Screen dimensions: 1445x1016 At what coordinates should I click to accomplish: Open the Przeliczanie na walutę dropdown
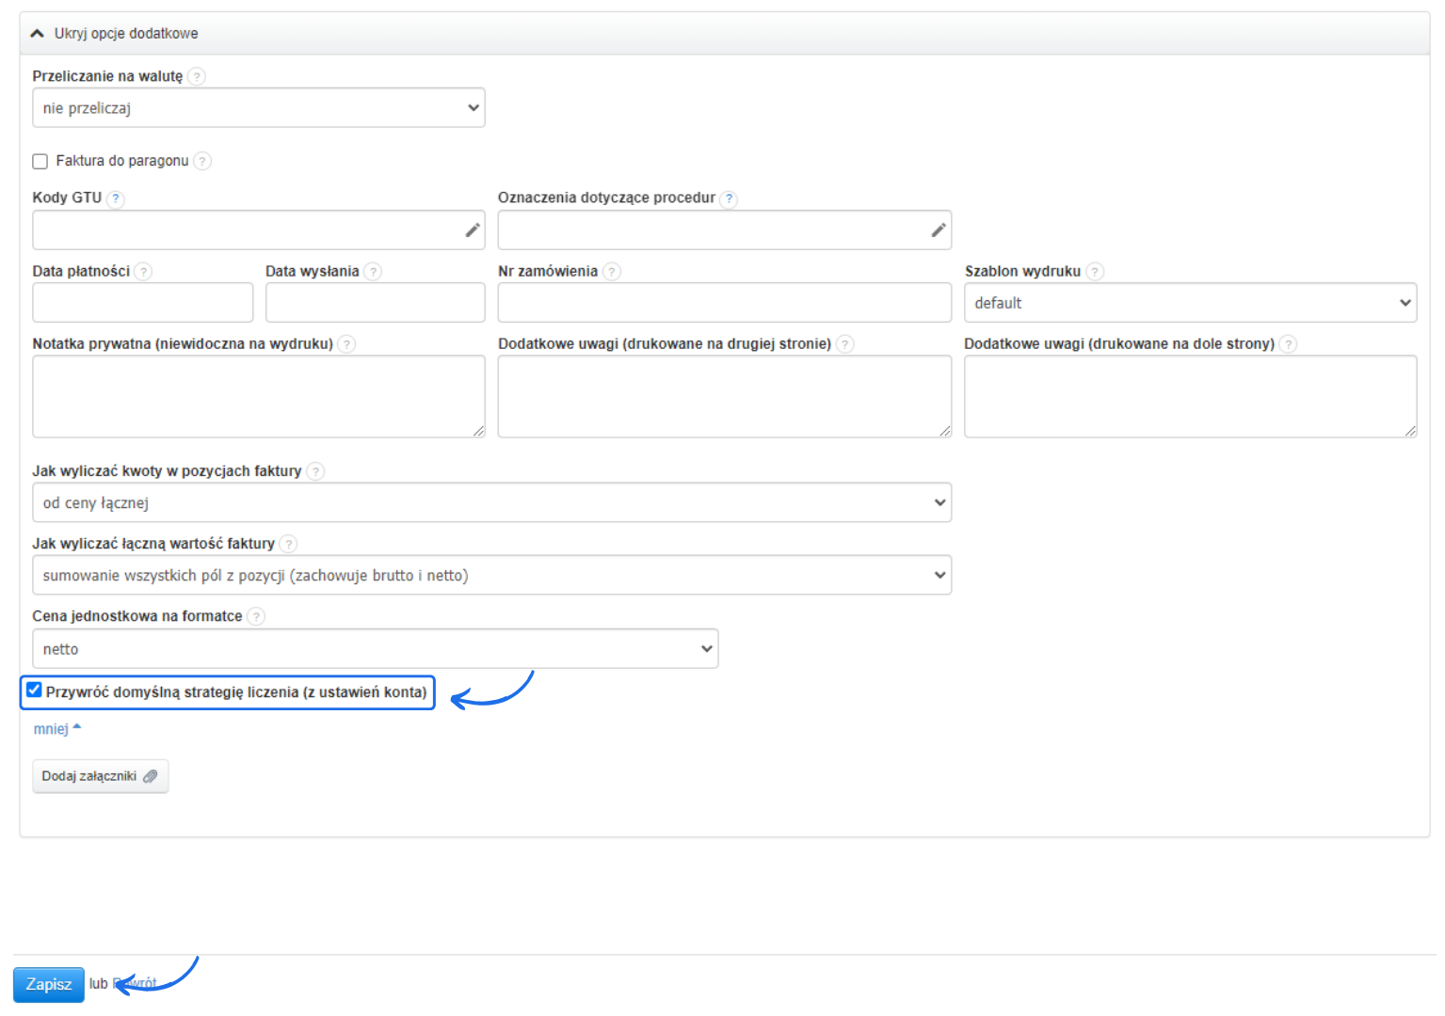pos(259,108)
